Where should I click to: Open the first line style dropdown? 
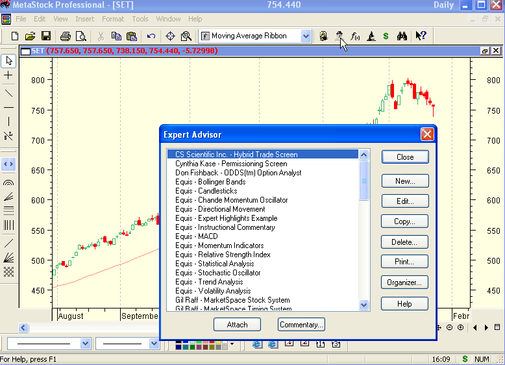[85, 344]
